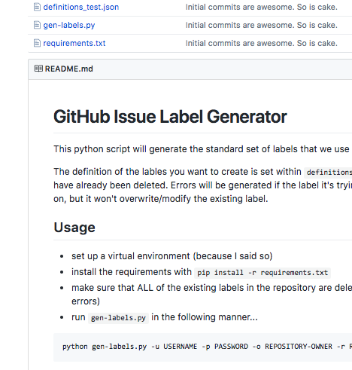This screenshot has width=352, height=370.
Task: Click the book icon next to README.md
Action: [x=38, y=69]
